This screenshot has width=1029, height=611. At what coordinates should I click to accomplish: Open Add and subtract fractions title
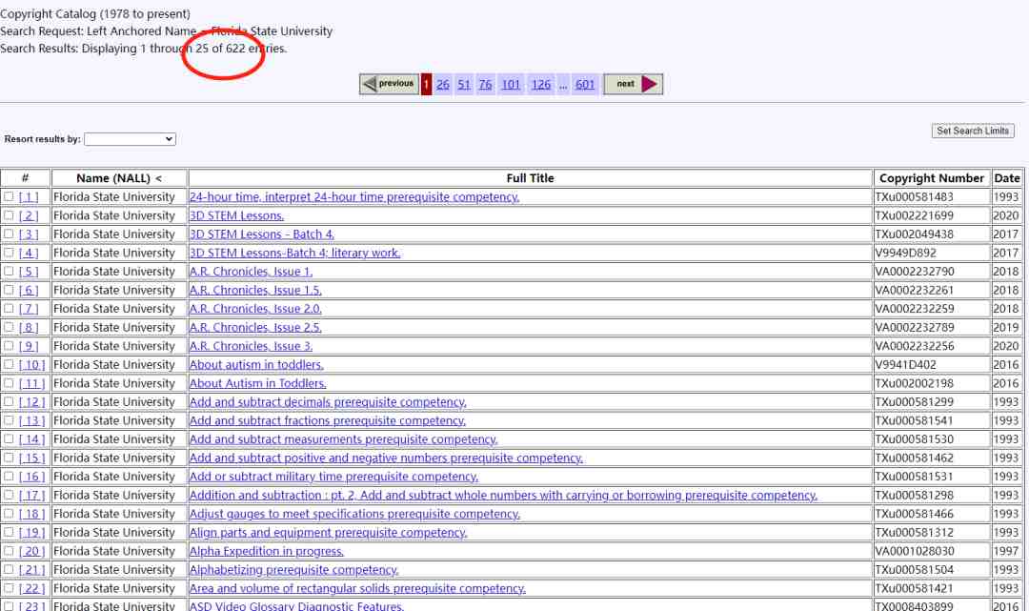328,420
